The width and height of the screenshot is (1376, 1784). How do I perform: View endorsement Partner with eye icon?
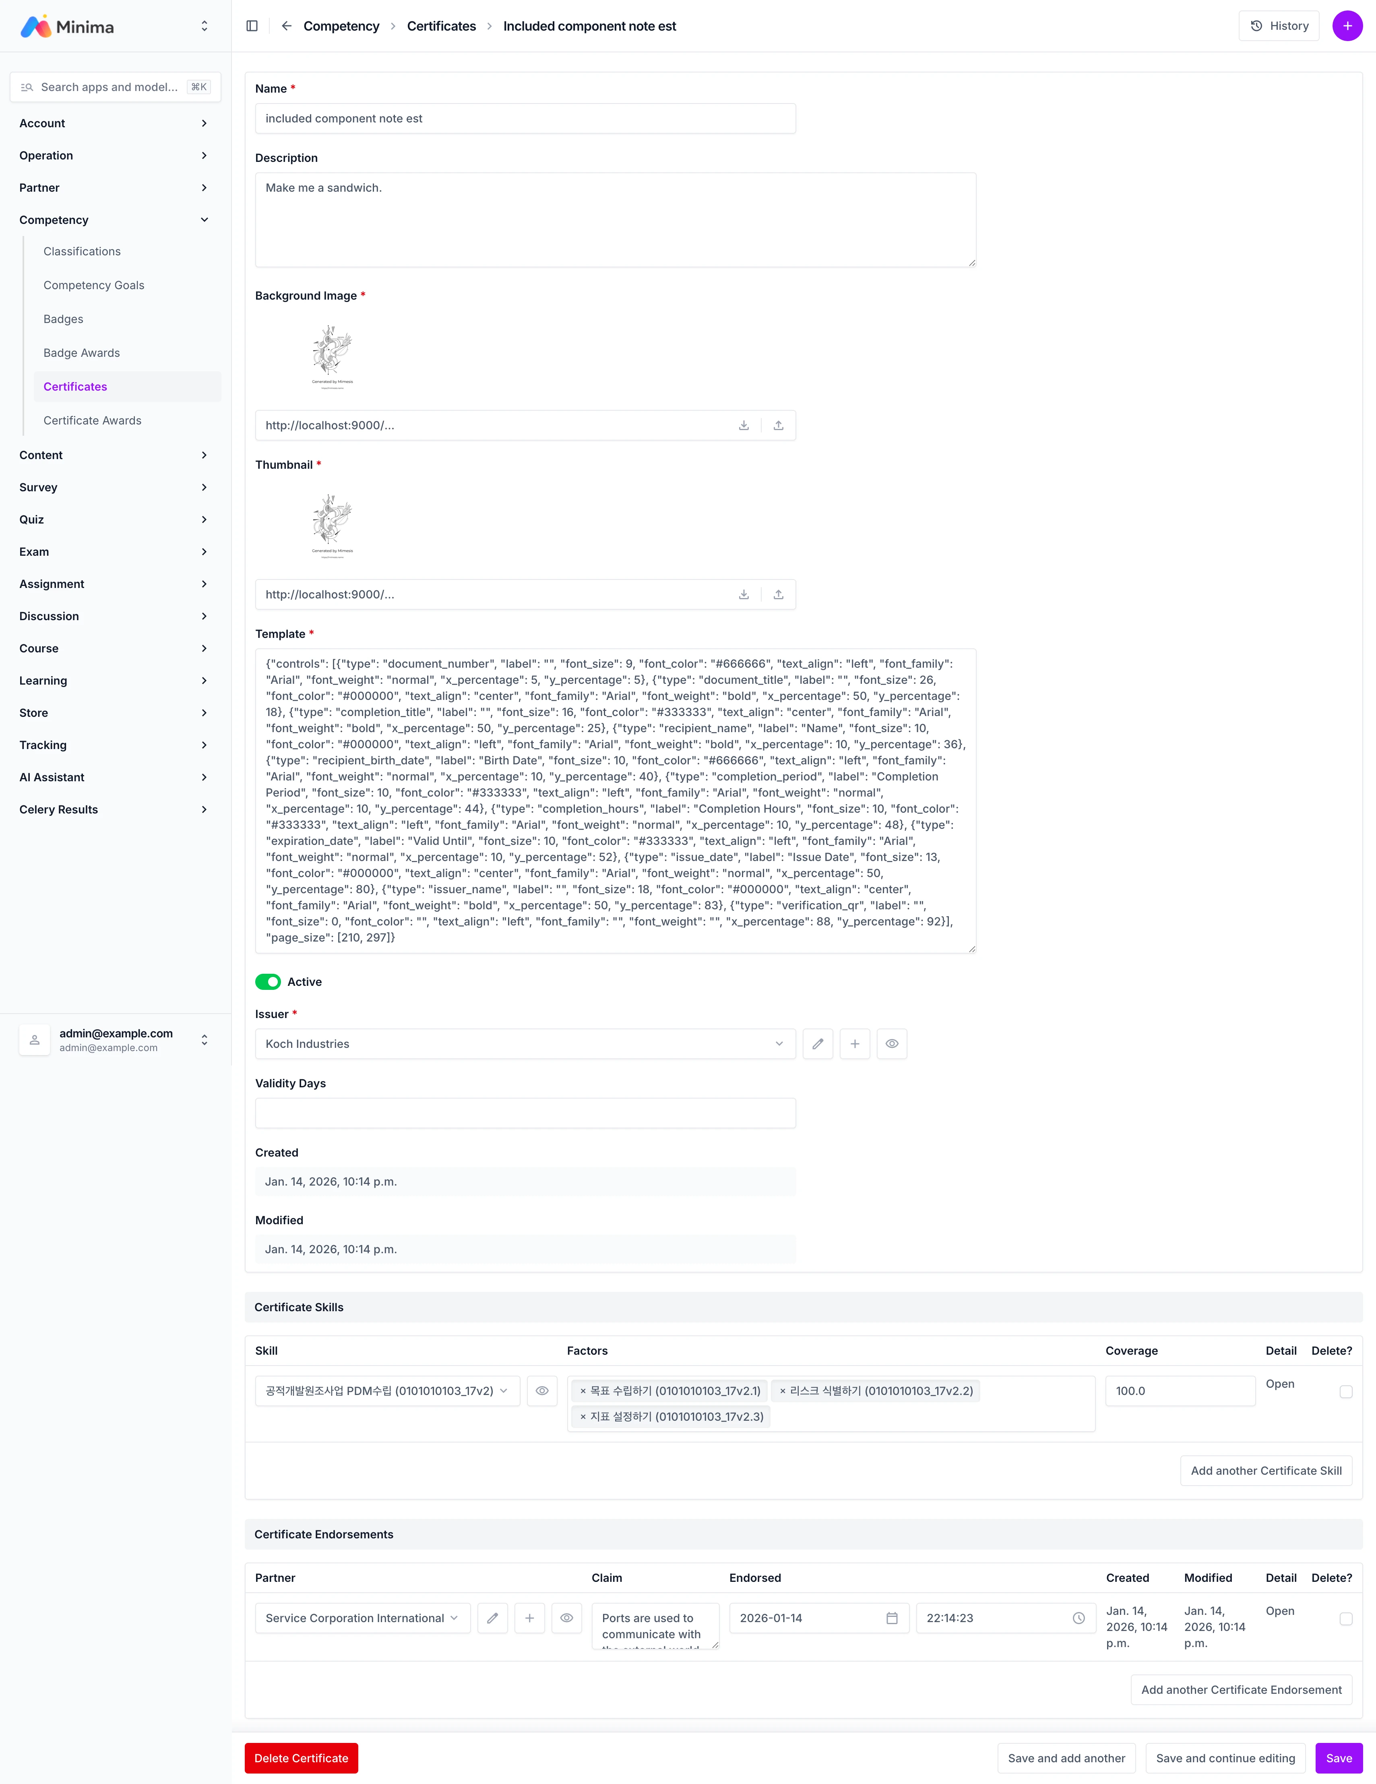pyautogui.click(x=566, y=1618)
